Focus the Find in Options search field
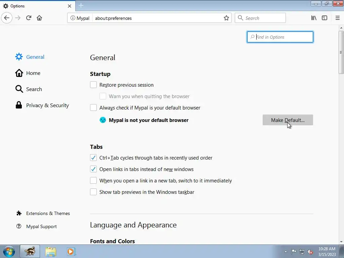This screenshot has height=258, width=344. pyautogui.click(x=280, y=37)
